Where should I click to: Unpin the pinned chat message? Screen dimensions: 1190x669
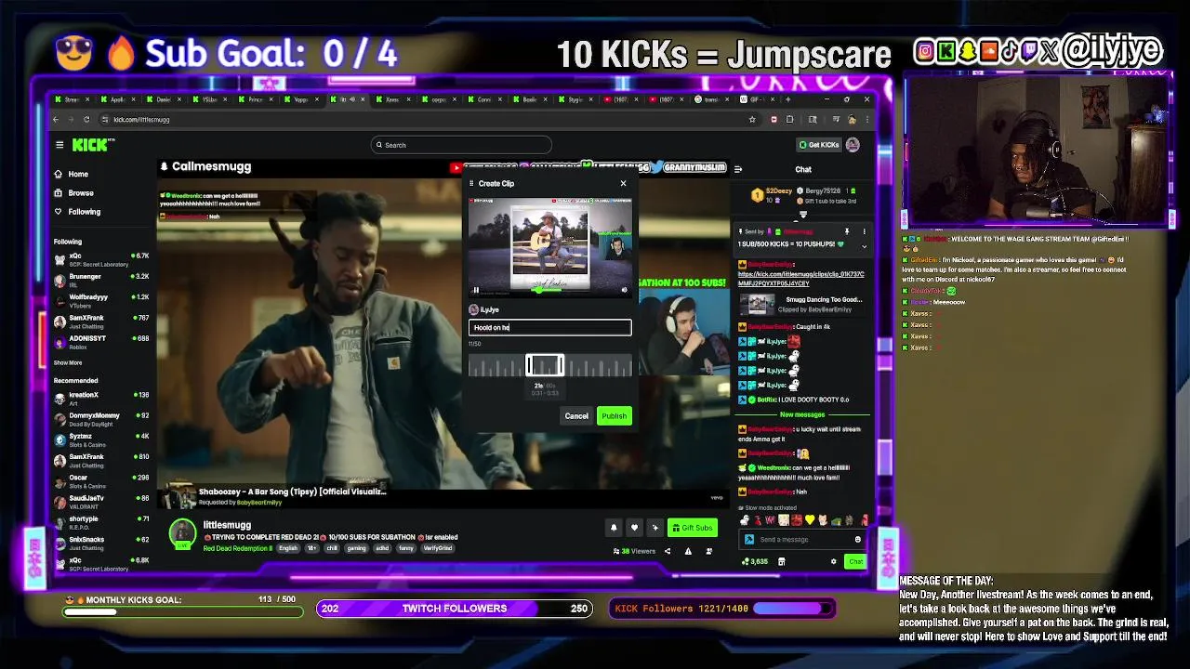point(846,231)
